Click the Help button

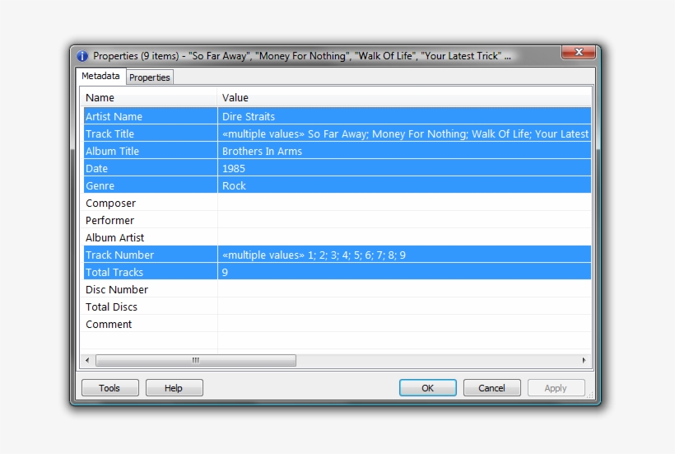[x=174, y=388]
